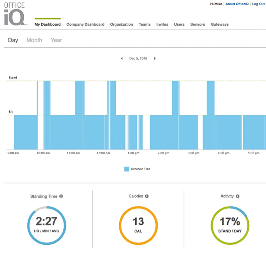Click the 2:00 pm axis label
The width and height of the screenshot is (266, 266).
(x=163, y=153)
